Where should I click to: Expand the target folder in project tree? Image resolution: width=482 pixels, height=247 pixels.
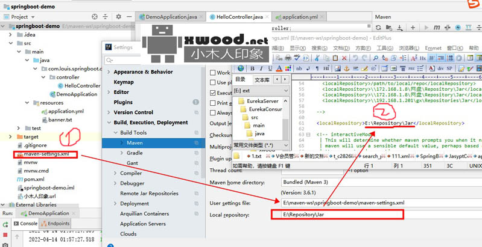tap(10, 137)
